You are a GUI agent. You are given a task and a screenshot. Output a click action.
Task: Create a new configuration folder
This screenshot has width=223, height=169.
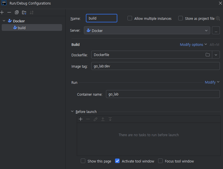pos(24,12)
